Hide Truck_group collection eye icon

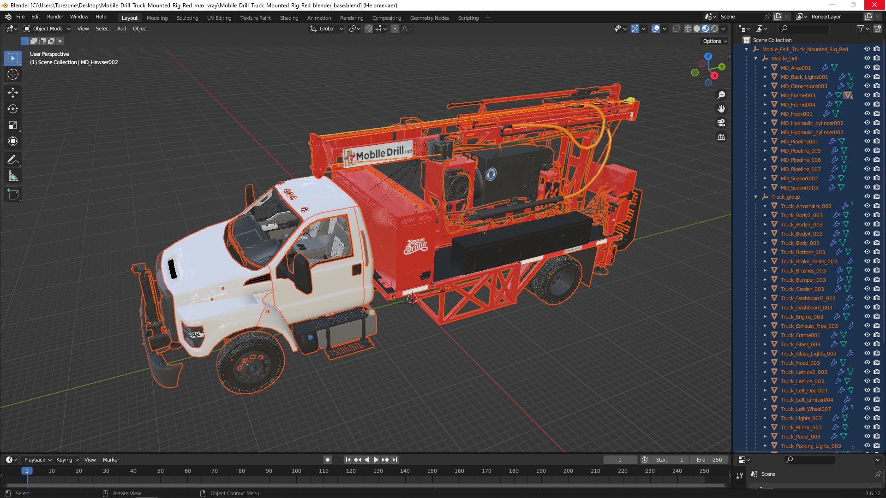click(867, 196)
